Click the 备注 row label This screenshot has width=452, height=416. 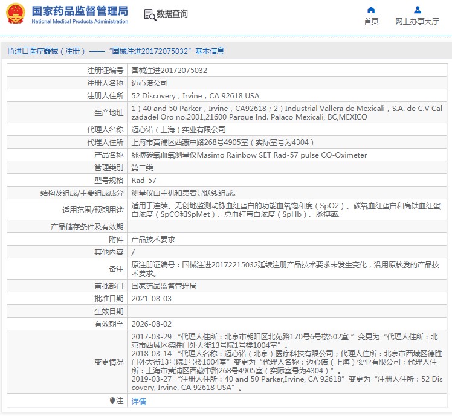coord(116,269)
